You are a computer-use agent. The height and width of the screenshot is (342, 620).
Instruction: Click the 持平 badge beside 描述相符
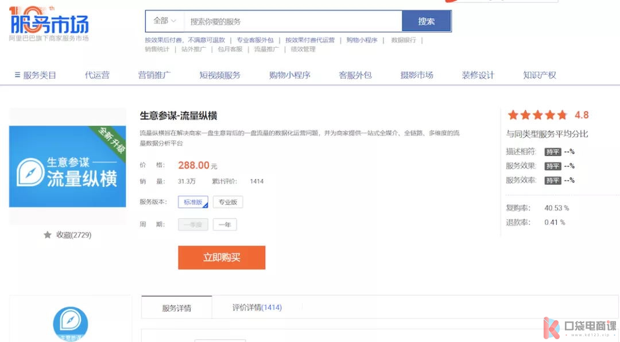tap(552, 152)
